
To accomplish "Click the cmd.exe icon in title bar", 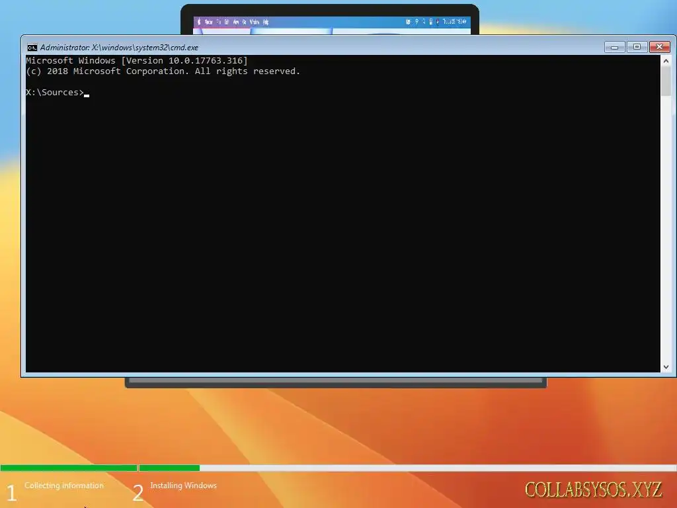I will pos(32,48).
